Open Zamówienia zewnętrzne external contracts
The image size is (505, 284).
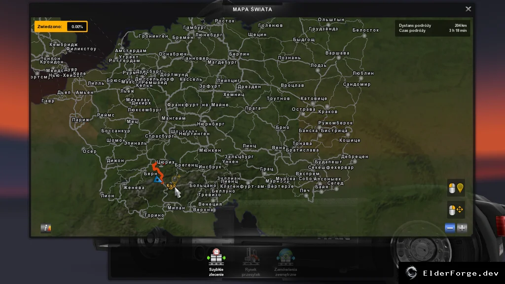point(286,262)
